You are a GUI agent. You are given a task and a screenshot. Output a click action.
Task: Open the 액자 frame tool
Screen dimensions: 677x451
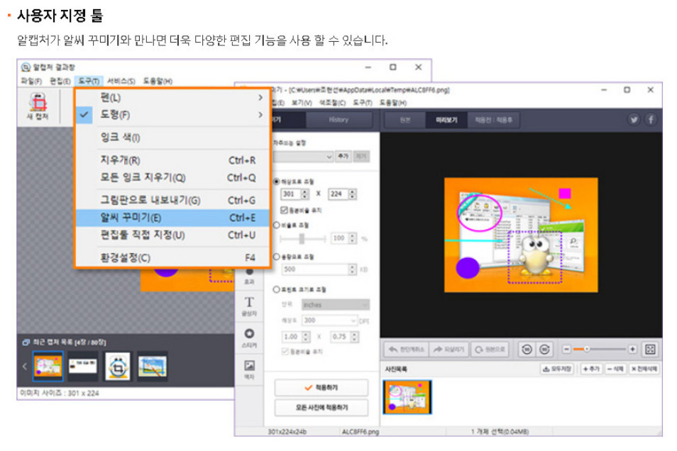click(x=249, y=369)
